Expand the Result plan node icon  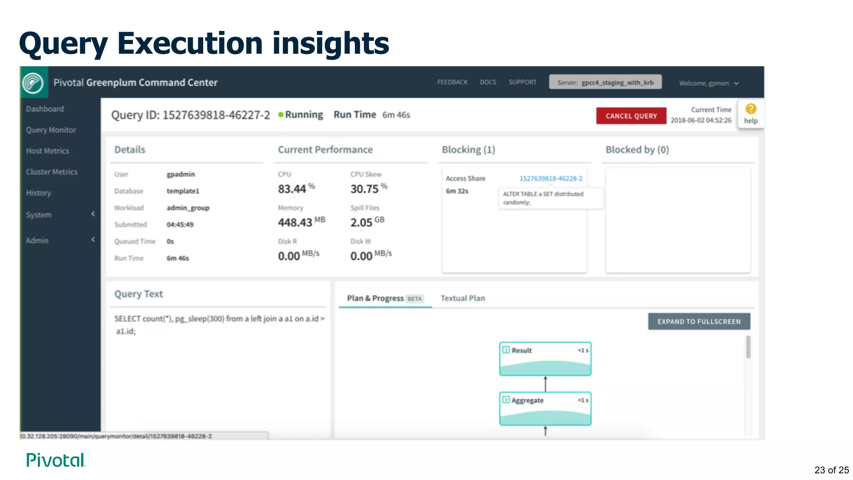point(506,350)
